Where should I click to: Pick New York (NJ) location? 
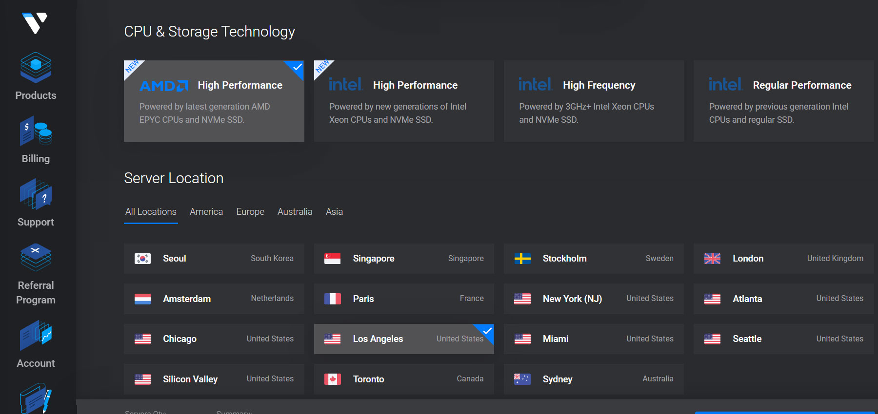(594, 299)
